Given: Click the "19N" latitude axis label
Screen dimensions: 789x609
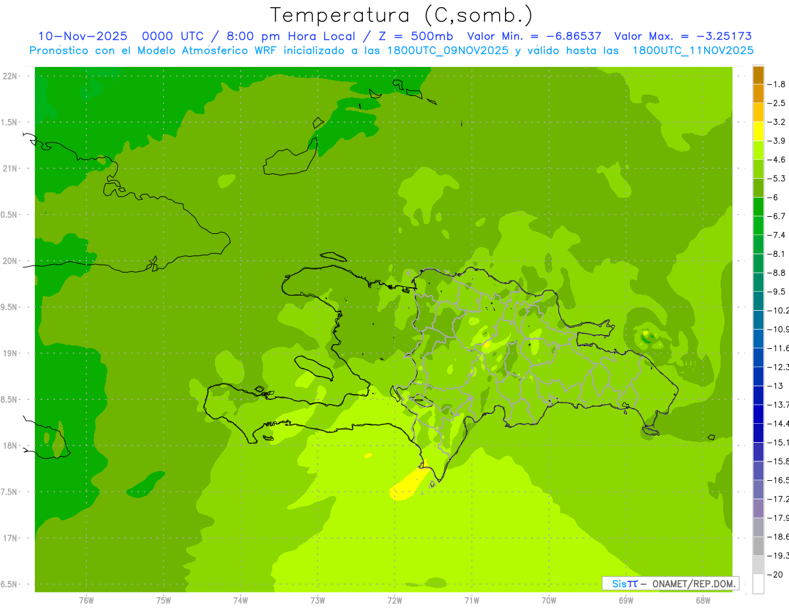Looking at the screenshot, I should point(10,353).
